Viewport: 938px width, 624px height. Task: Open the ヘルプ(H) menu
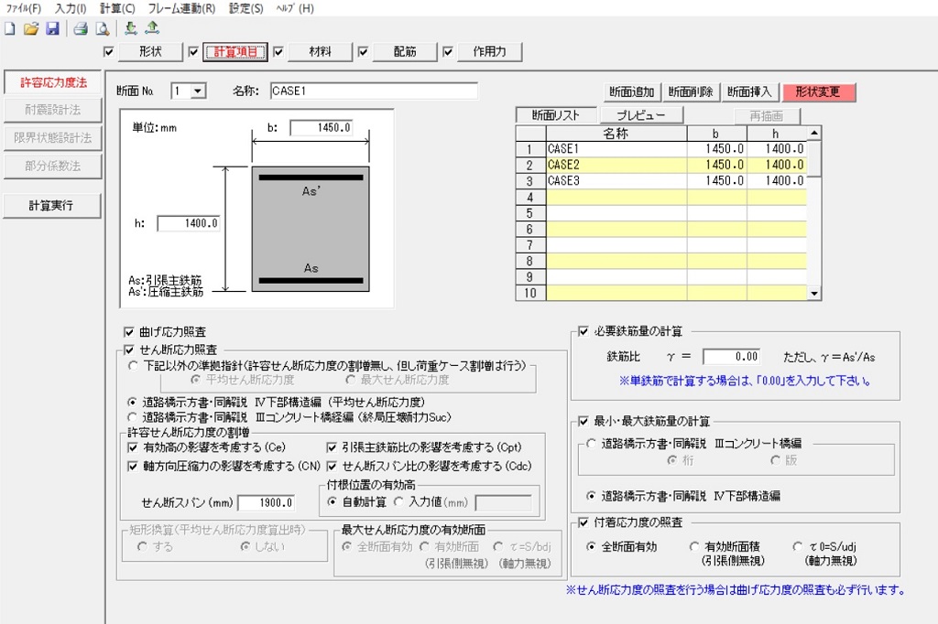pyautogui.click(x=295, y=8)
